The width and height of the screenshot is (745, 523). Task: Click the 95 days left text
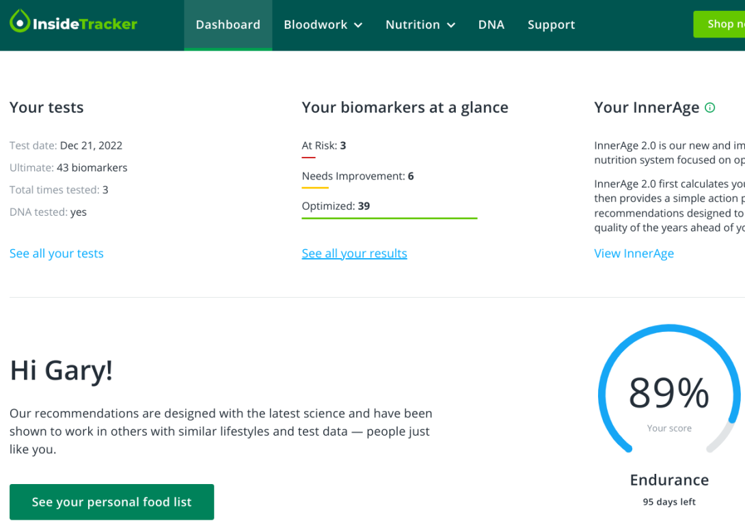(x=668, y=502)
